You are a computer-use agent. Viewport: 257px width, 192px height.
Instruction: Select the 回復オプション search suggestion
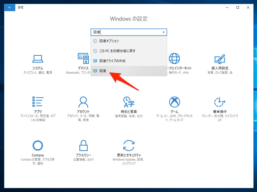coord(129,41)
